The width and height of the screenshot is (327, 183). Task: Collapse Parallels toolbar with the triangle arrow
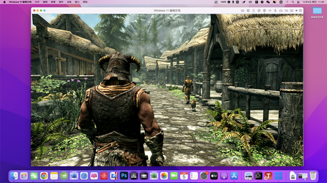pyautogui.click(x=296, y=11)
